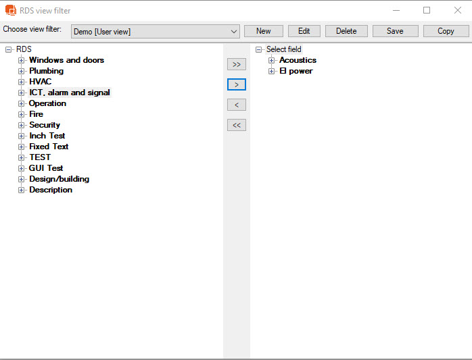
Task: Expand the Inch Test node
Action: pyautogui.click(x=21, y=136)
